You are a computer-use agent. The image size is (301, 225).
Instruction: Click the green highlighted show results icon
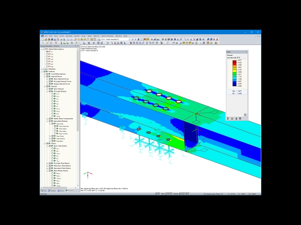coord(184,43)
